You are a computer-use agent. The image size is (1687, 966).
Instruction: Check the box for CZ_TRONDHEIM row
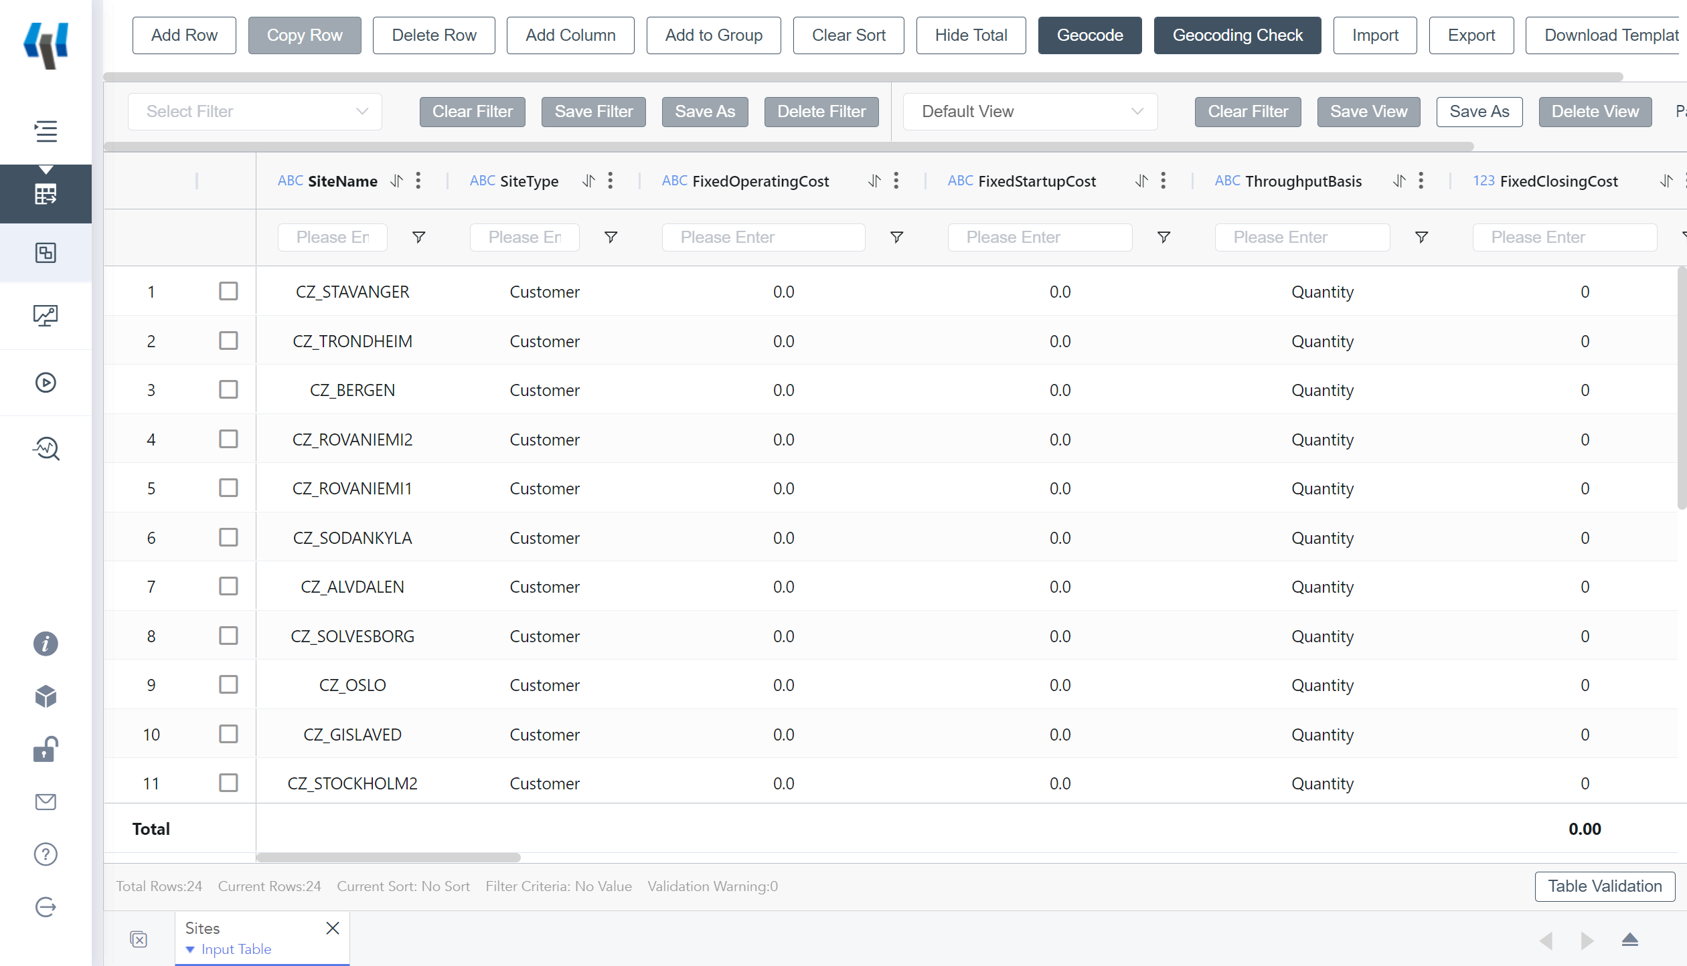click(x=228, y=341)
